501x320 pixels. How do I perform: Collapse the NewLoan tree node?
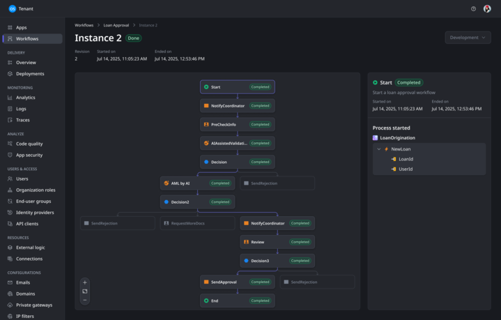point(379,149)
